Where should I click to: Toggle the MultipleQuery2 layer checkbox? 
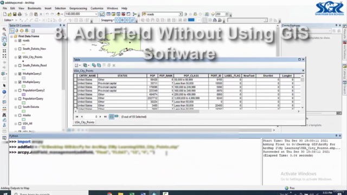(x=20, y=74)
